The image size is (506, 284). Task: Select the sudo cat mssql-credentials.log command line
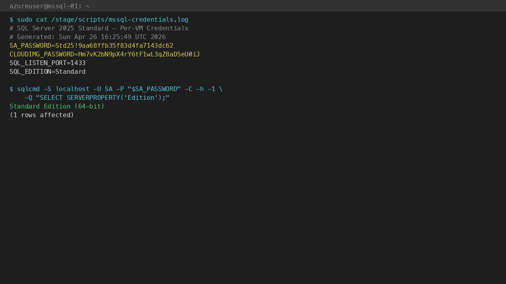click(x=99, y=20)
